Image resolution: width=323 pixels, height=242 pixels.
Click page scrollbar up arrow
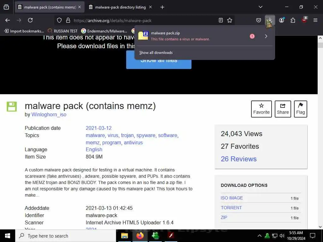click(320, 38)
